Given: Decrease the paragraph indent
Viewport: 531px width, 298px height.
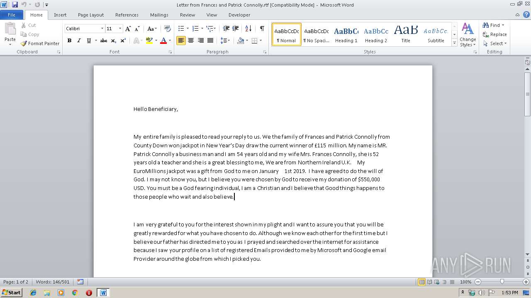Looking at the screenshot, I should tap(226, 29).
